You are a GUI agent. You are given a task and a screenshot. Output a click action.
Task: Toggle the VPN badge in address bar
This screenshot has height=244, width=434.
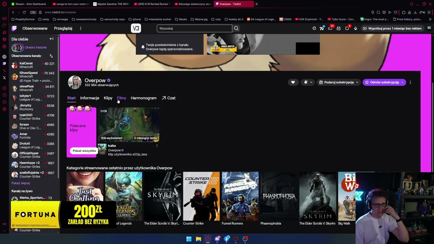pyautogui.click(x=33, y=12)
